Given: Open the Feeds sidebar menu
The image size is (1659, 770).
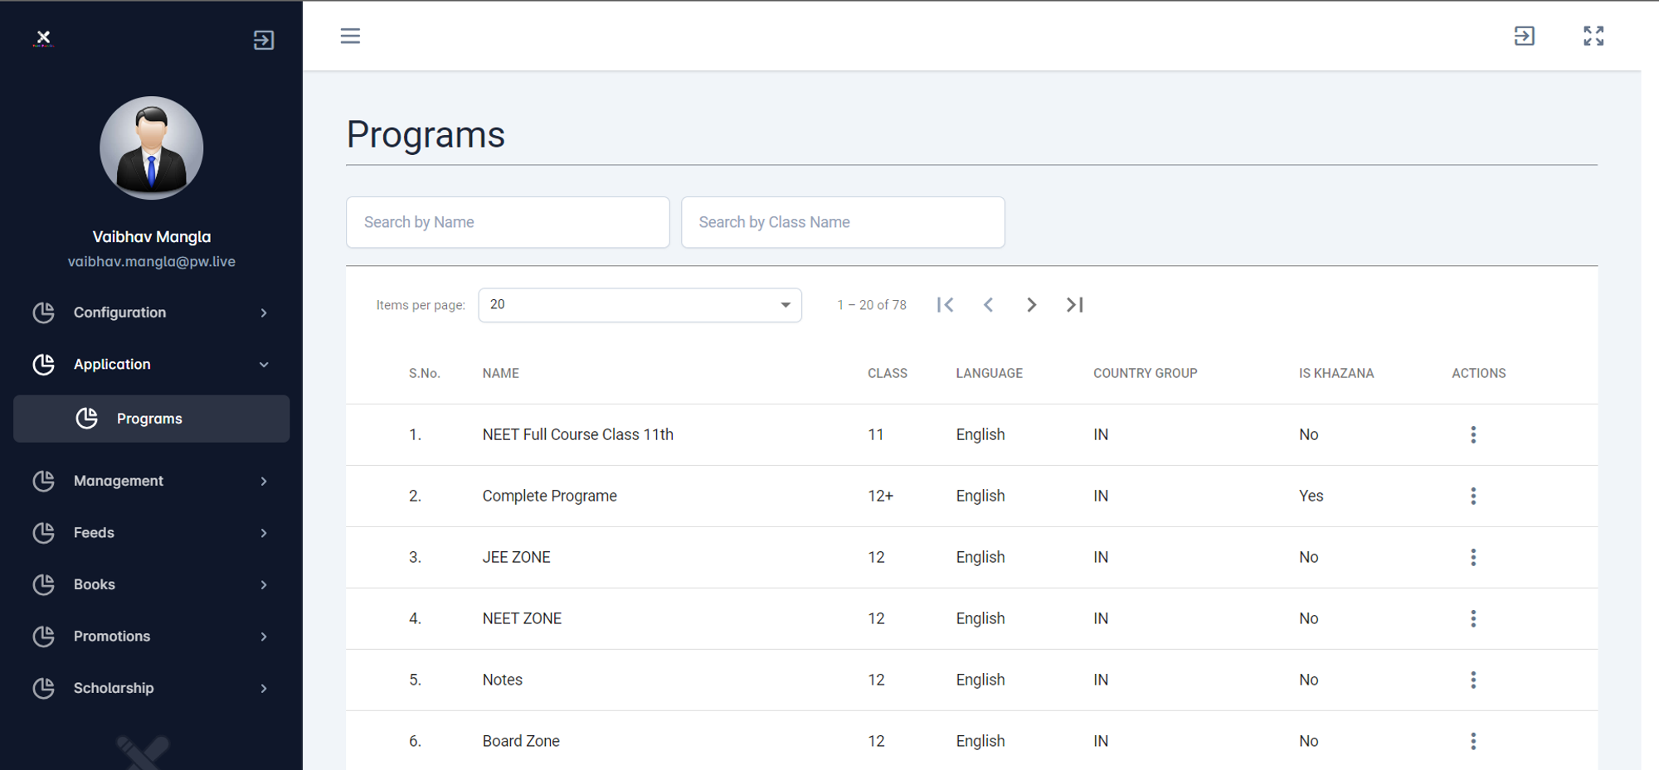Looking at the screenshot, I should point(151,533).
